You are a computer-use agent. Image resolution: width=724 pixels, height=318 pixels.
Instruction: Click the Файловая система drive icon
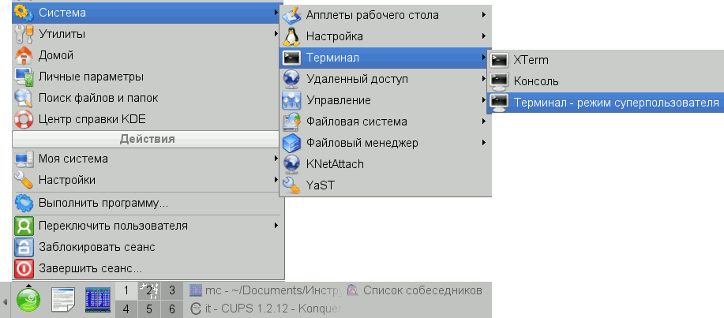click(291, 122)
